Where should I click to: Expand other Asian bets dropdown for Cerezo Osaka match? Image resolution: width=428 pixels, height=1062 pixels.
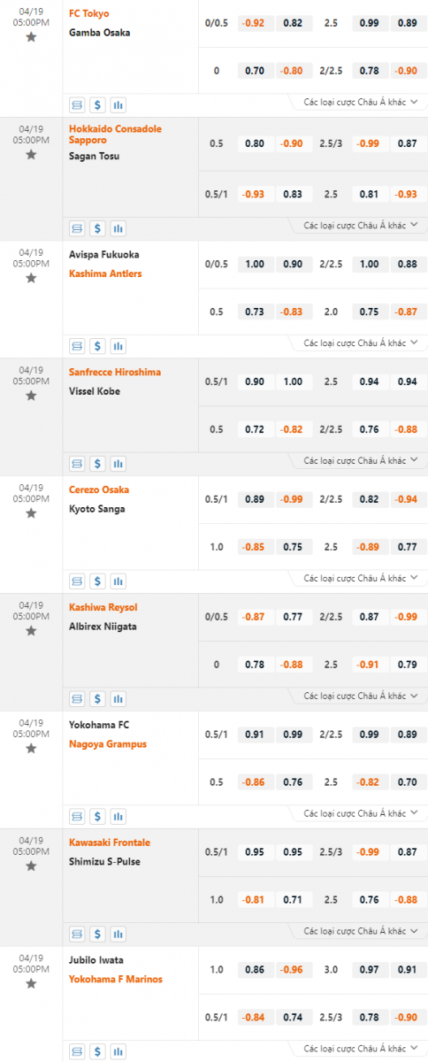tap(360, 578)
